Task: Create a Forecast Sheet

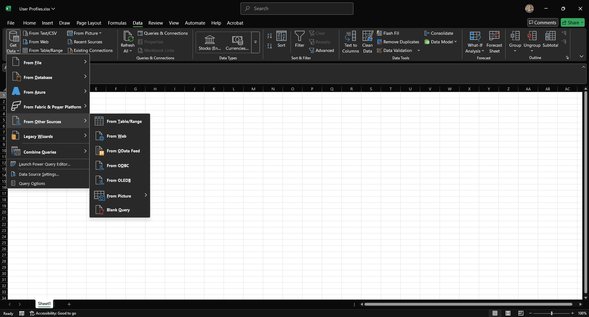Action: [x=494, y=42]
